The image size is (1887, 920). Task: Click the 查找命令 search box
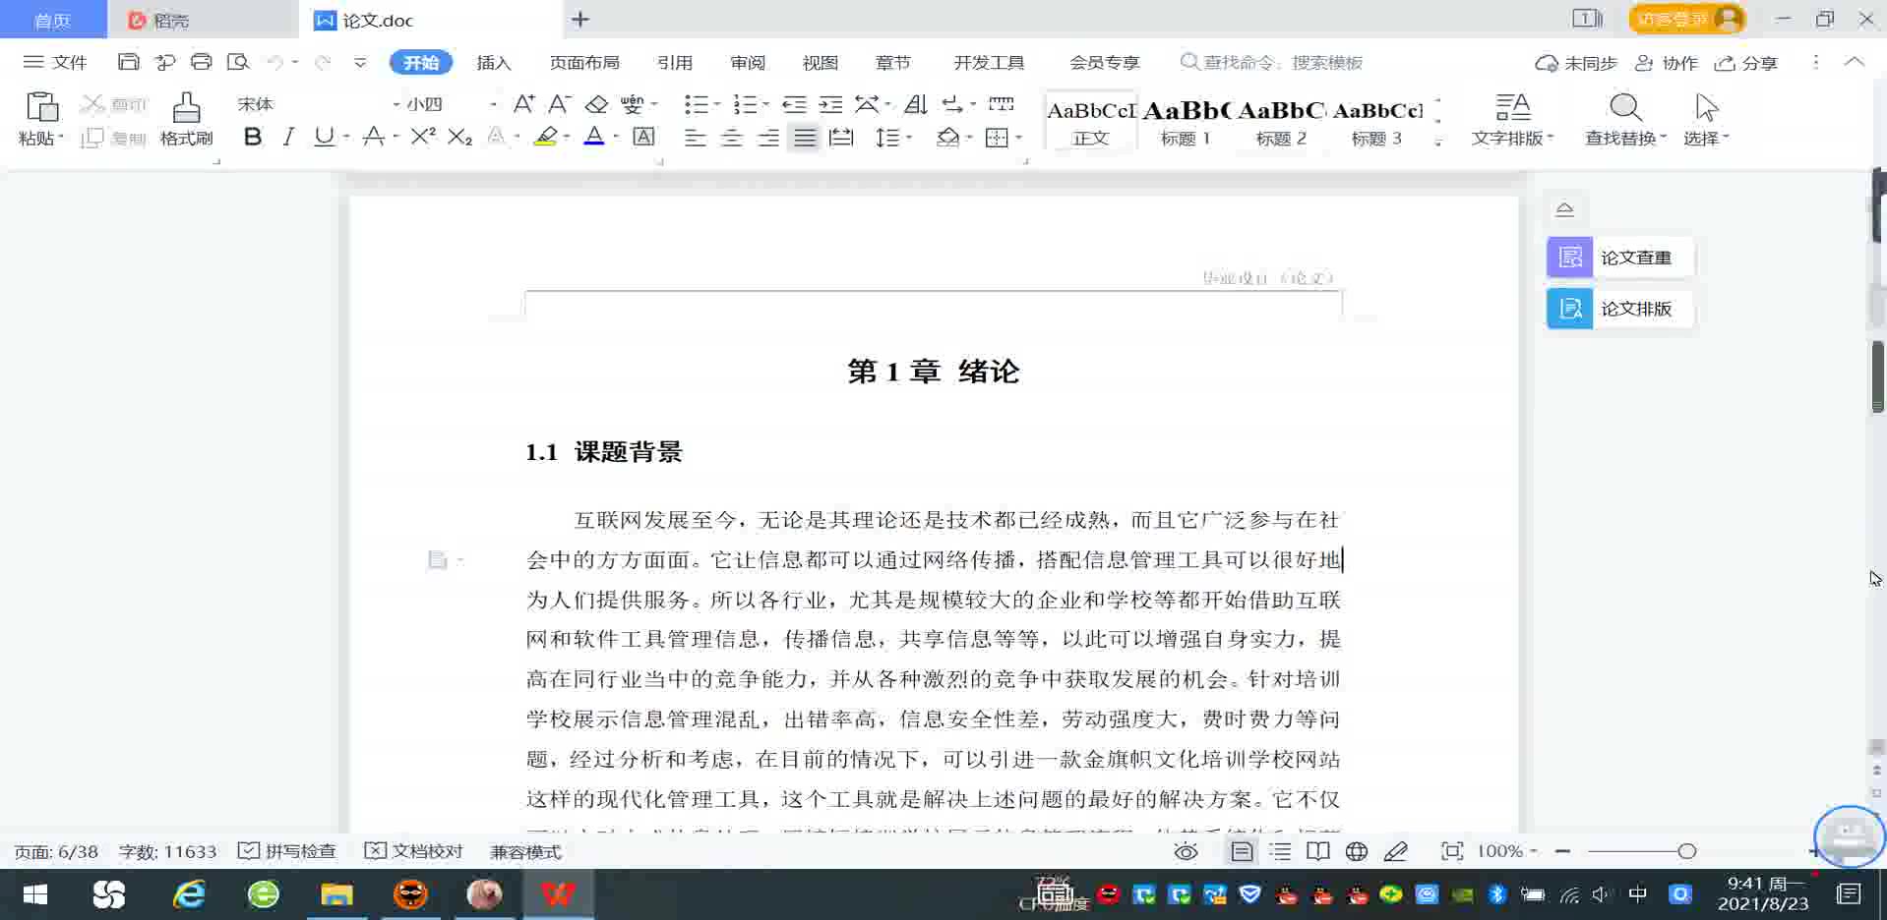coord(1271,62)
